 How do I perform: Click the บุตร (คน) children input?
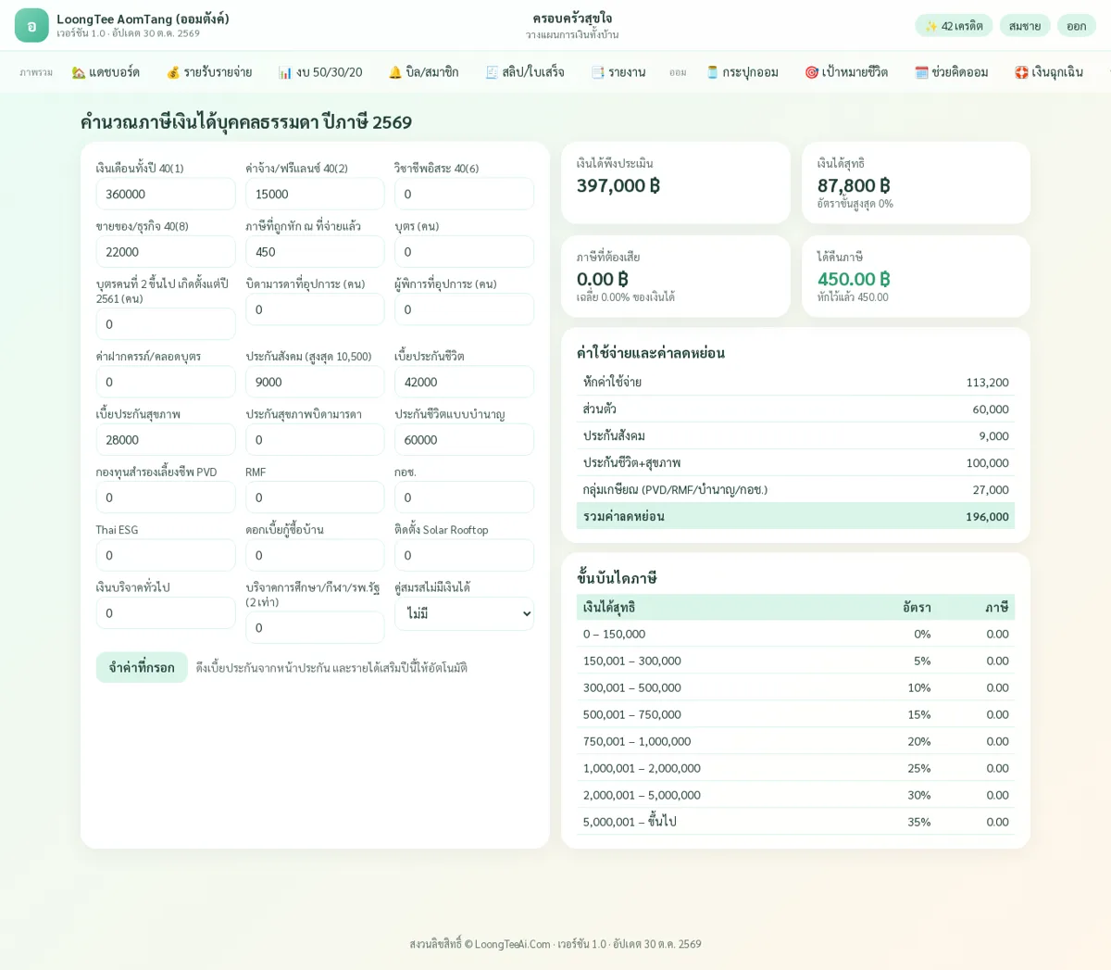click(464, 252)
